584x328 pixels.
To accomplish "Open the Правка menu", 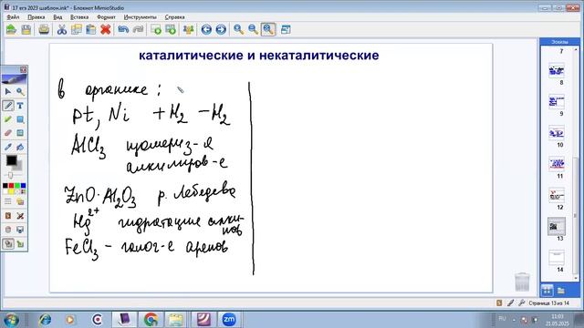I will pos(36,17).
